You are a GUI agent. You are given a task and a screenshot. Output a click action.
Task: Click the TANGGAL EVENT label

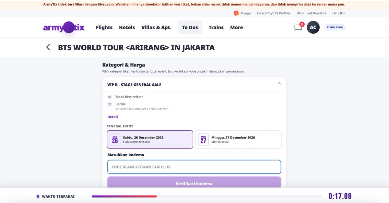tap(120, 126)
